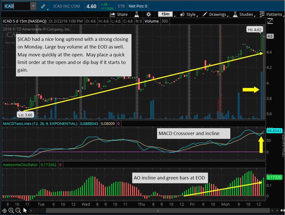This screenshot has width=285, height=215.
Task: Click the Lo: 3.66 price bubble
Action: [x=25, y=115]
